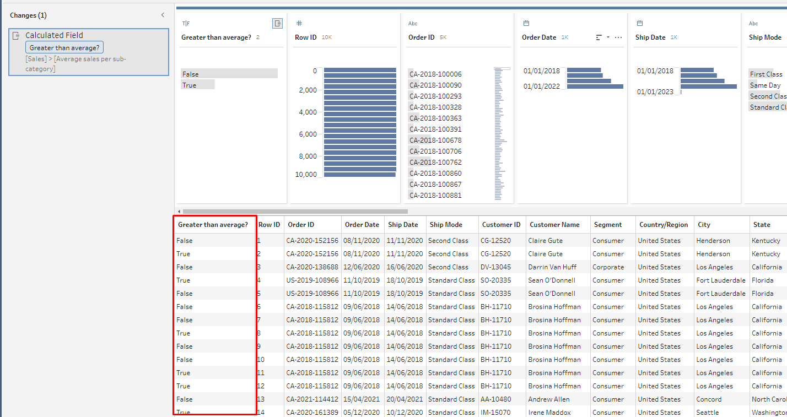Collapse the Changes pane
This screenshot has width=787, height=417.
click(x=163, y=15)
